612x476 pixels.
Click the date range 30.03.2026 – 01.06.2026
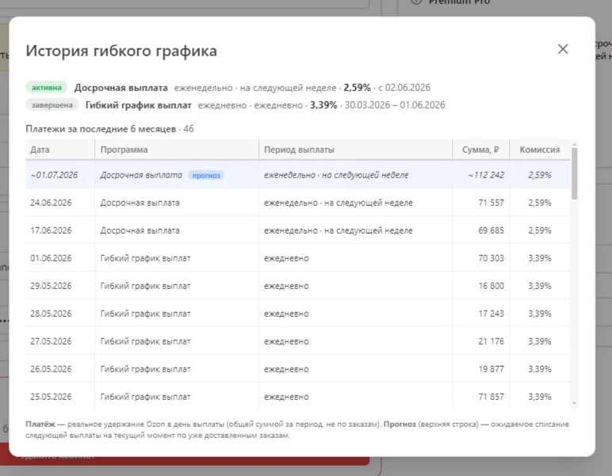click(395, 105)
